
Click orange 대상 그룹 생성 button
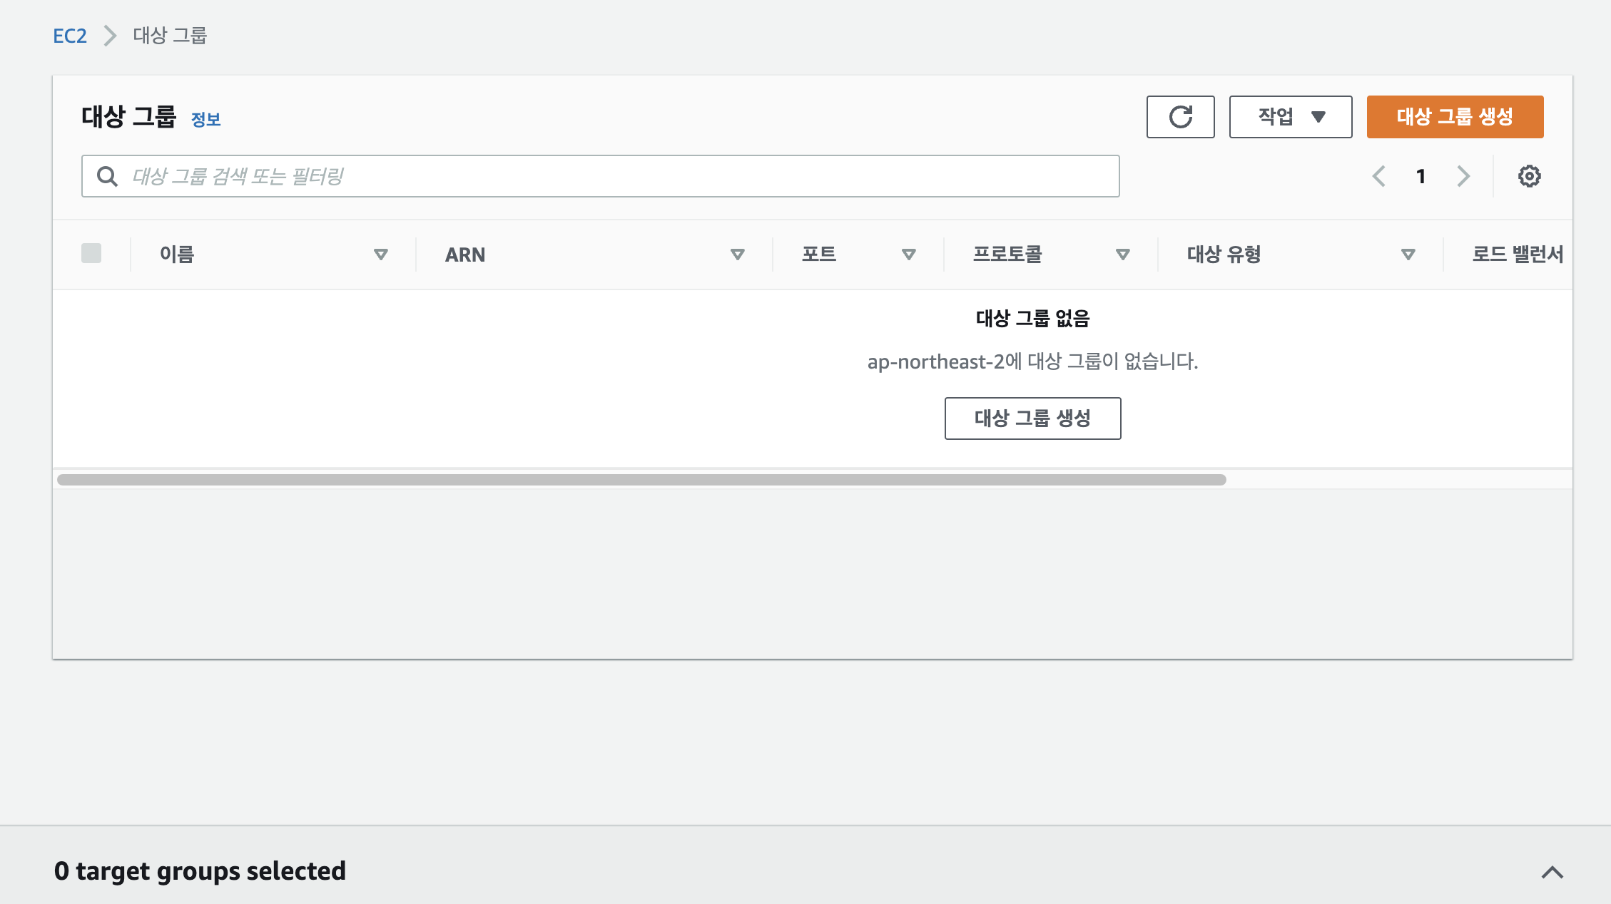coord(1455,117)
